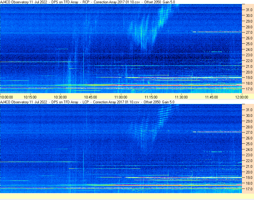The image size is (254, 200).
Task: Select the 27.0 frequency label in RCP panel
Action: [x=249, y=33]
